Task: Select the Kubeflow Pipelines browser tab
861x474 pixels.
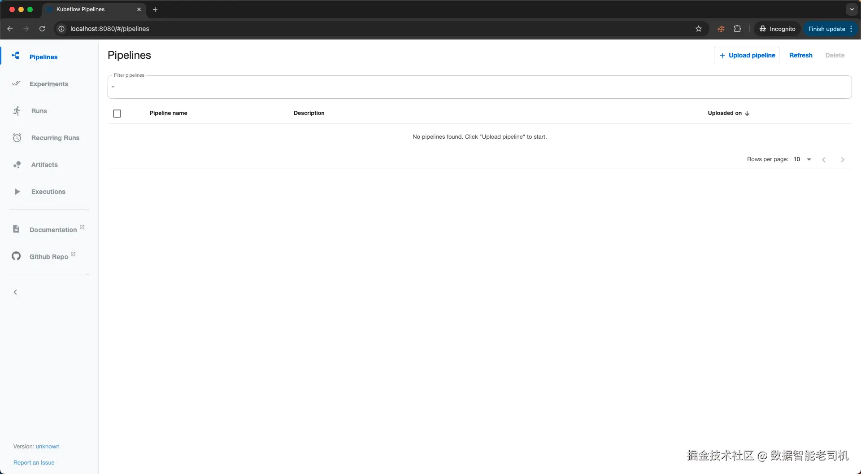Action: (x=93, y=9)
